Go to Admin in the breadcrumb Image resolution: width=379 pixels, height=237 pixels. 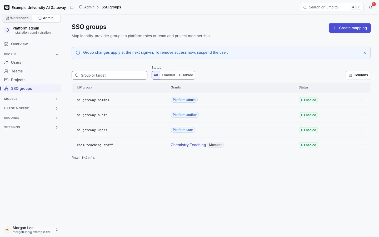point(87,7)
